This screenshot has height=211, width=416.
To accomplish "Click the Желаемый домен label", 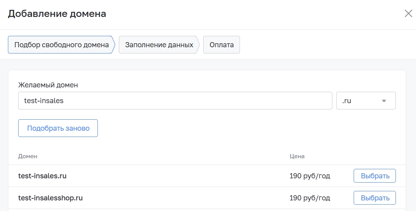I will tap(48, 85).
